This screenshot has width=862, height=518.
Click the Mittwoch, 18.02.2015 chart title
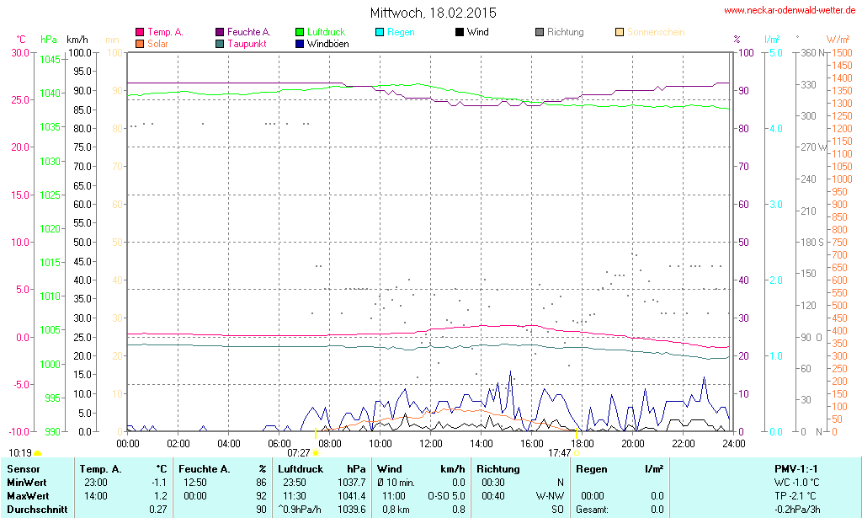pyautogui.click(x=434, y=13)
